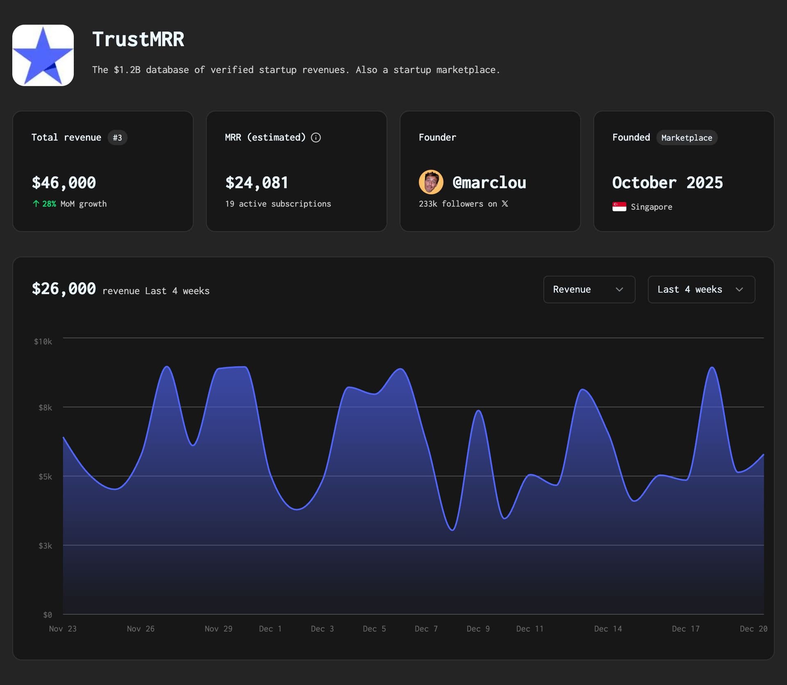Click the X (Twitter) icon after followers count
The image size is (787, 685).
coord(505,203)
